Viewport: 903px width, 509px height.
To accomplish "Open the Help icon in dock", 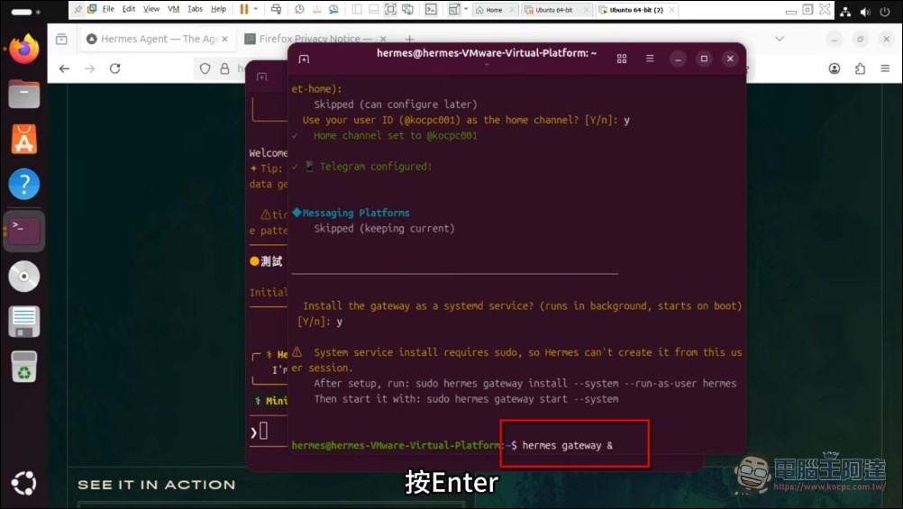I will 24,184.
